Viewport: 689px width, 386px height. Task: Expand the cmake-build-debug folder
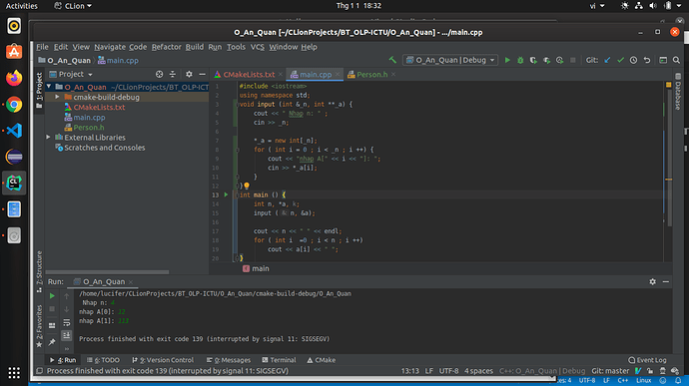[57, 97]
